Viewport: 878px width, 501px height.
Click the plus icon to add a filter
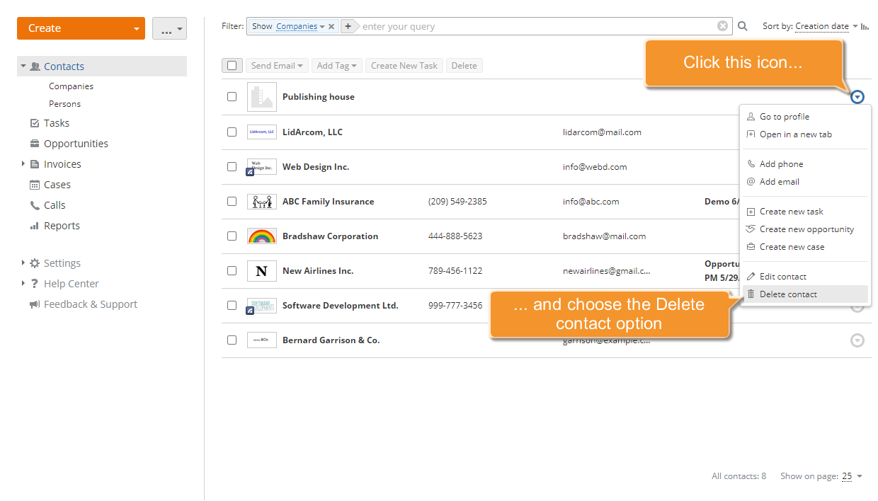(348, 26)
